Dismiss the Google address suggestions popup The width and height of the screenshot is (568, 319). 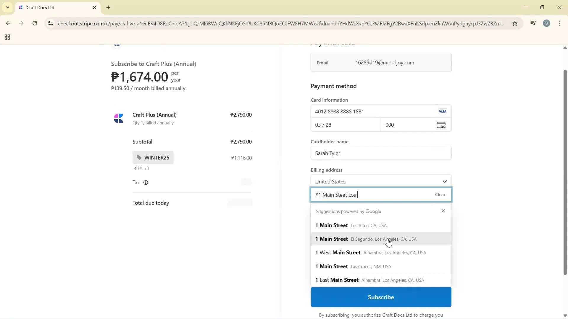click(x=443, y=211)
